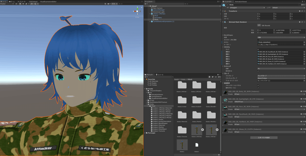Open cast shadows オン dropdown

(281, 69)
